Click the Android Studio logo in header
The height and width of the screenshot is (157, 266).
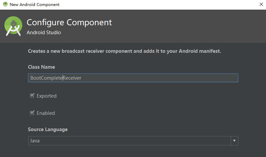[13, 26]
